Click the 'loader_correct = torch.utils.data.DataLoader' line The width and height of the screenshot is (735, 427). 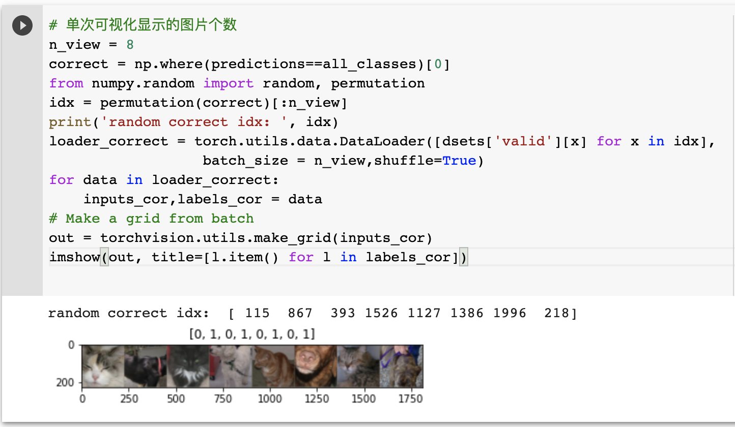point(382,141)
